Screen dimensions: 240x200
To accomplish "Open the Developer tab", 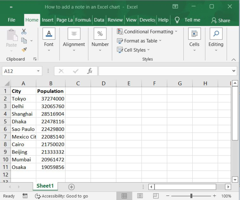I will tap(147, 20).
